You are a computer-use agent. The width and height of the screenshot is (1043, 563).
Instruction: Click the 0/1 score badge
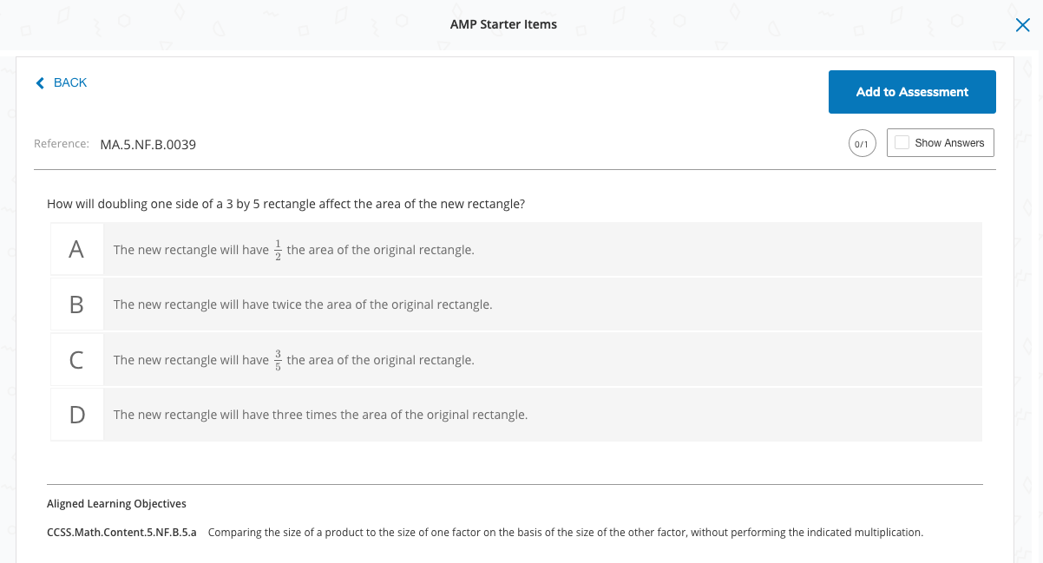click(x=862, y=143)
